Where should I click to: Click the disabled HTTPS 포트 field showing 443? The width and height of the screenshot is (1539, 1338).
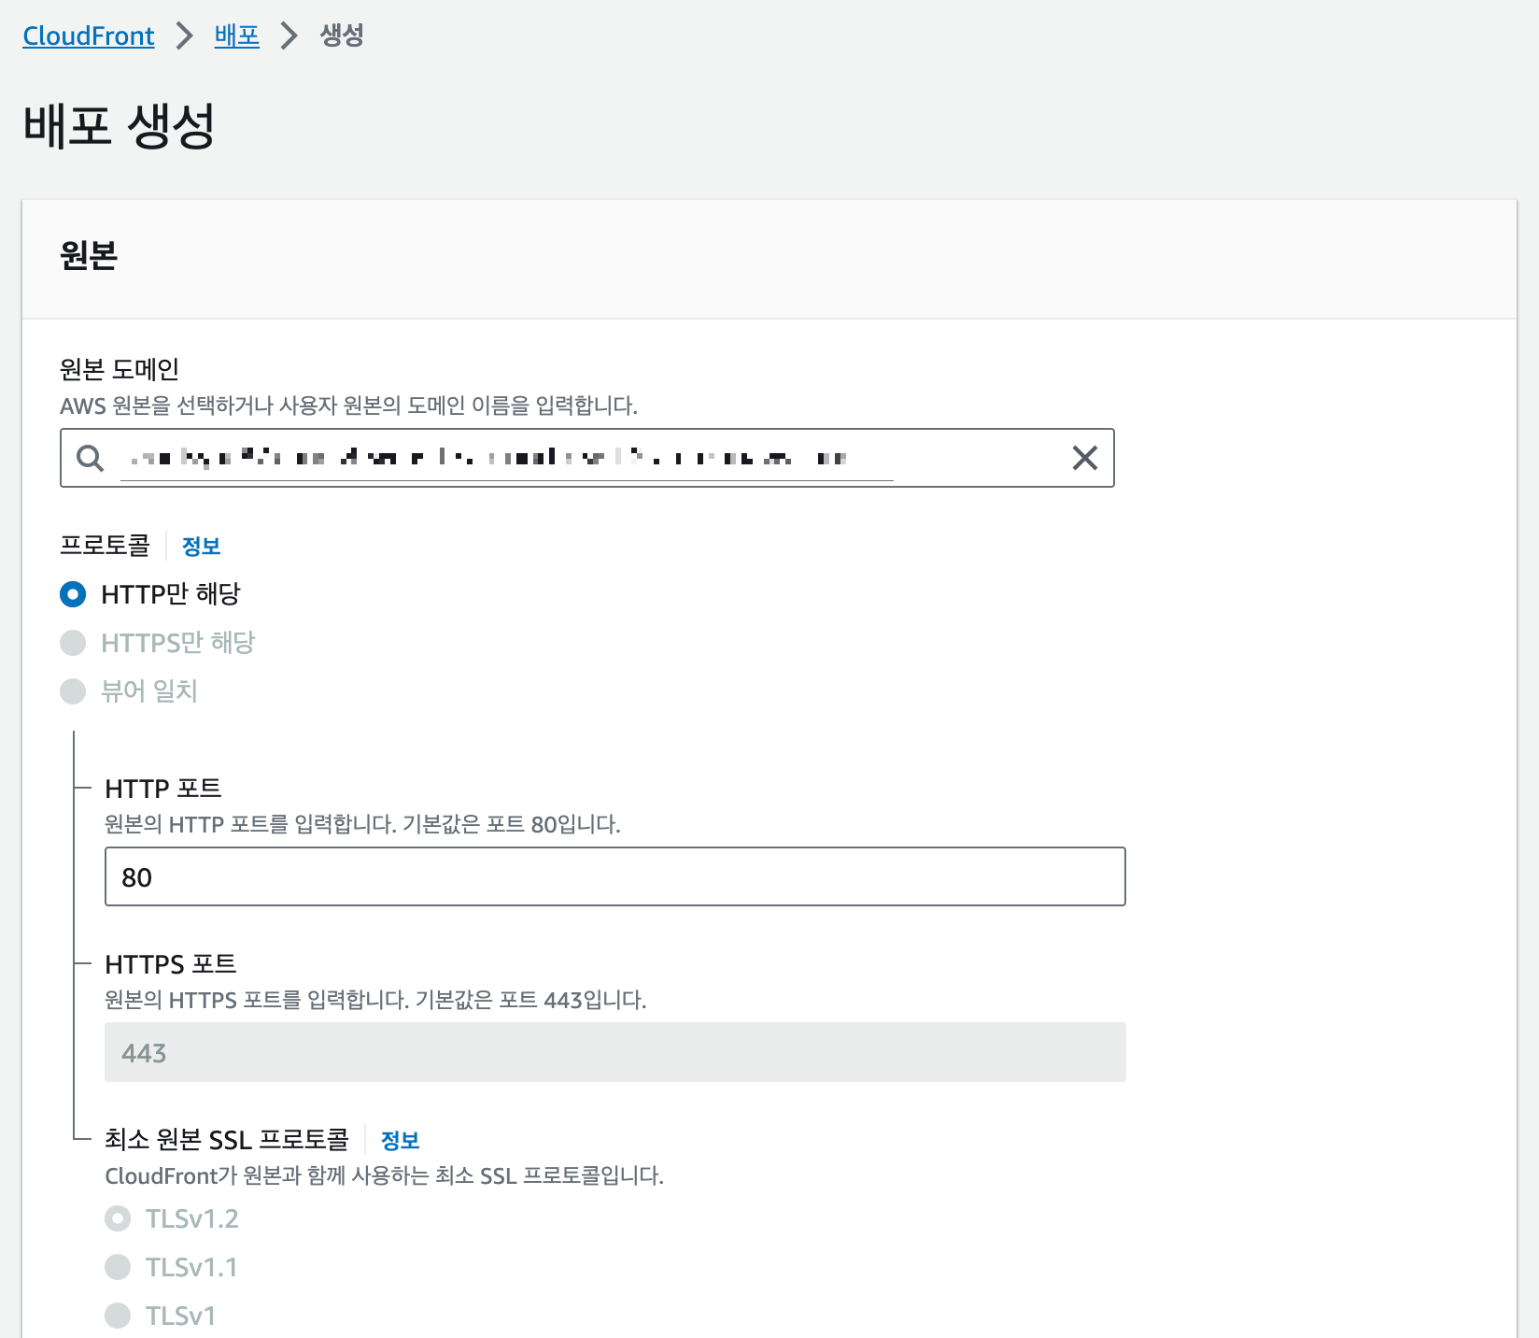point(615,1052)
